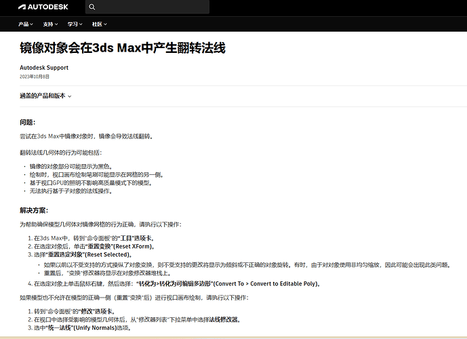Click bullet 重置后，变换修改器将显示

click(x=108, y=273)
